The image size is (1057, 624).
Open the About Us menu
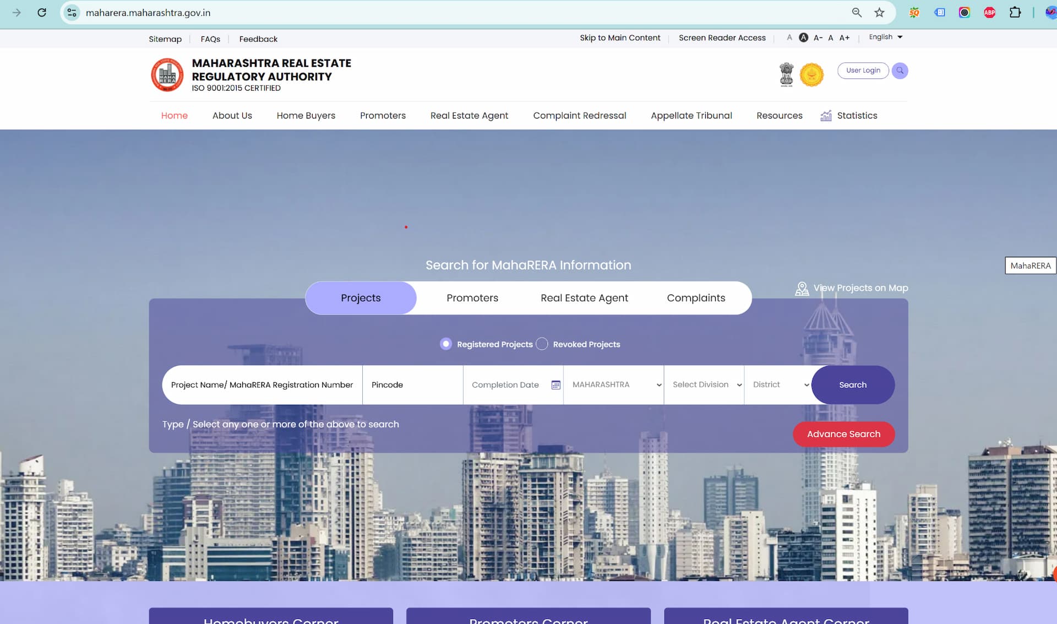(232, 116)
